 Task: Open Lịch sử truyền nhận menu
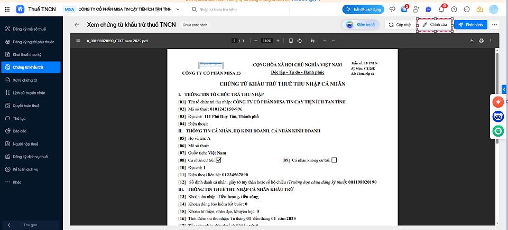tap(31, 93)
